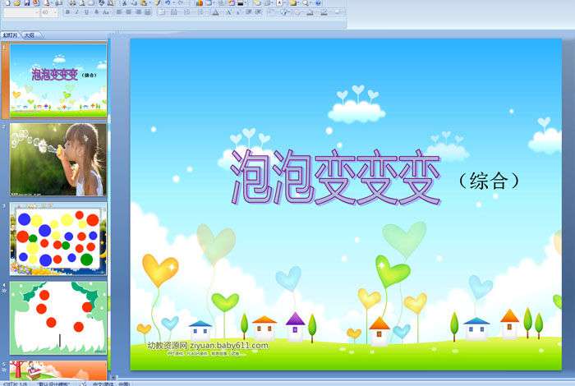Click the Insert Chart icon
Image resolution: width=575 pixels, height=386 pixels.
point(199,3)
